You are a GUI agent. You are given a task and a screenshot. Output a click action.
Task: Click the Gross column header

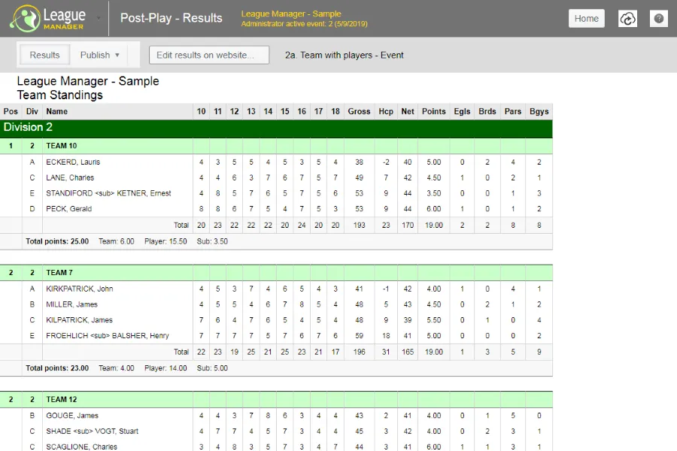[359, 111]
